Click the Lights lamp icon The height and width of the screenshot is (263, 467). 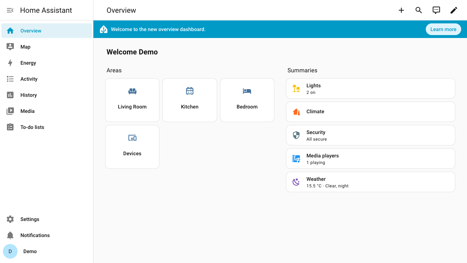point(296,88)
